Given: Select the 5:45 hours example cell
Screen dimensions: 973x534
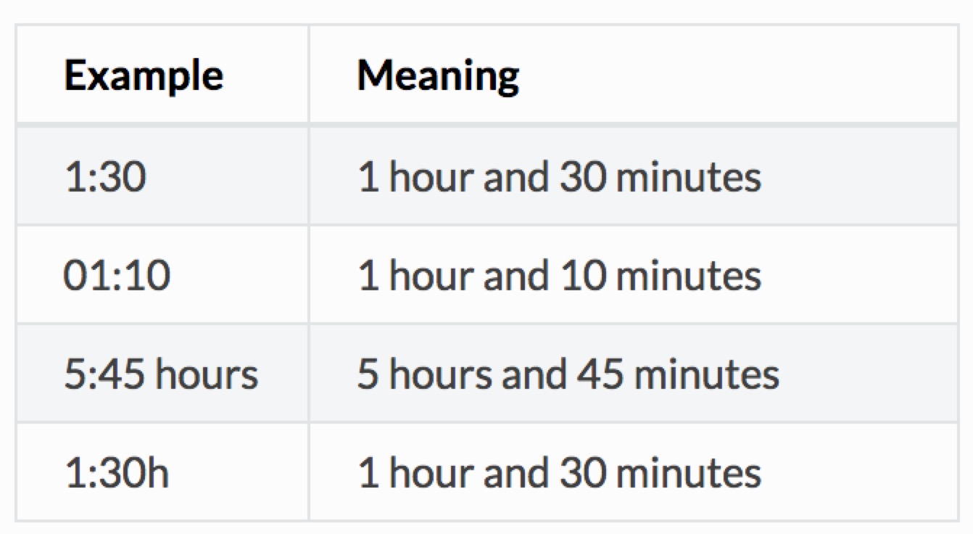Looking at the screenshot, I should [x=161, y=374].
